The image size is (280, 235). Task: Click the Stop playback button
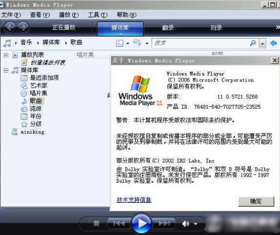coord(97,223)
